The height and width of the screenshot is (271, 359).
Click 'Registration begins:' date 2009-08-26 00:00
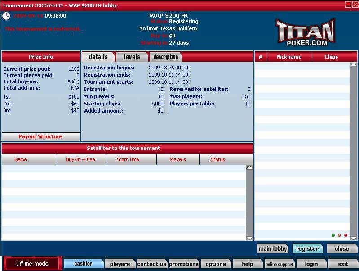tap(168, 68)
